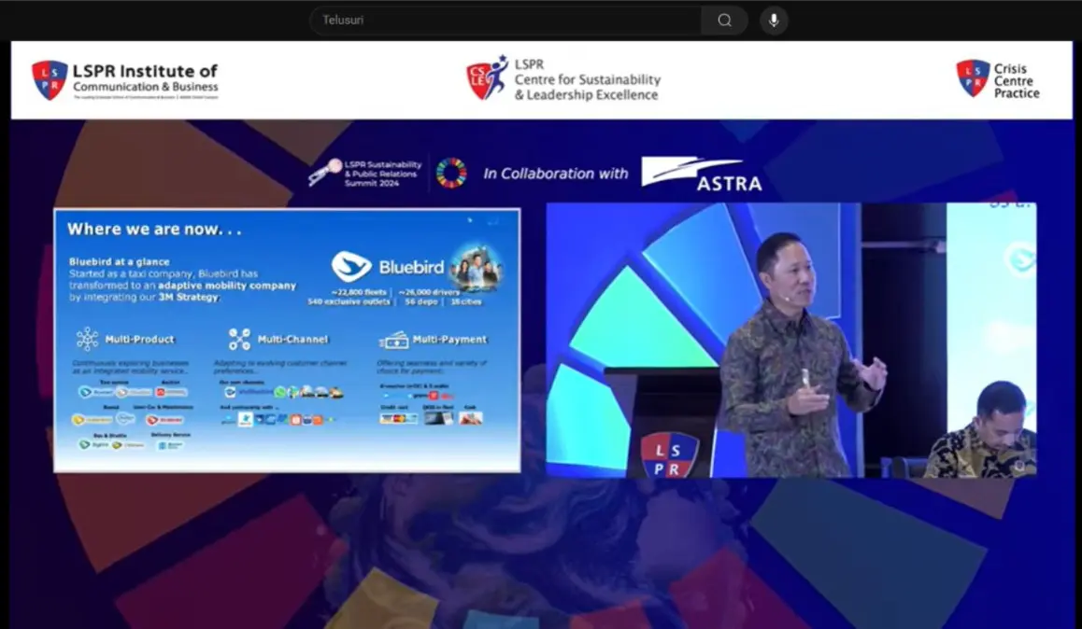
Task: Click the CSLE running figure logo
Action: 487,77
